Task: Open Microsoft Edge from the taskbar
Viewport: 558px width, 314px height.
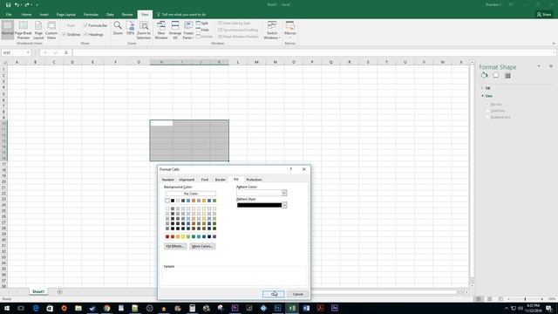Action: coord(36,308)
